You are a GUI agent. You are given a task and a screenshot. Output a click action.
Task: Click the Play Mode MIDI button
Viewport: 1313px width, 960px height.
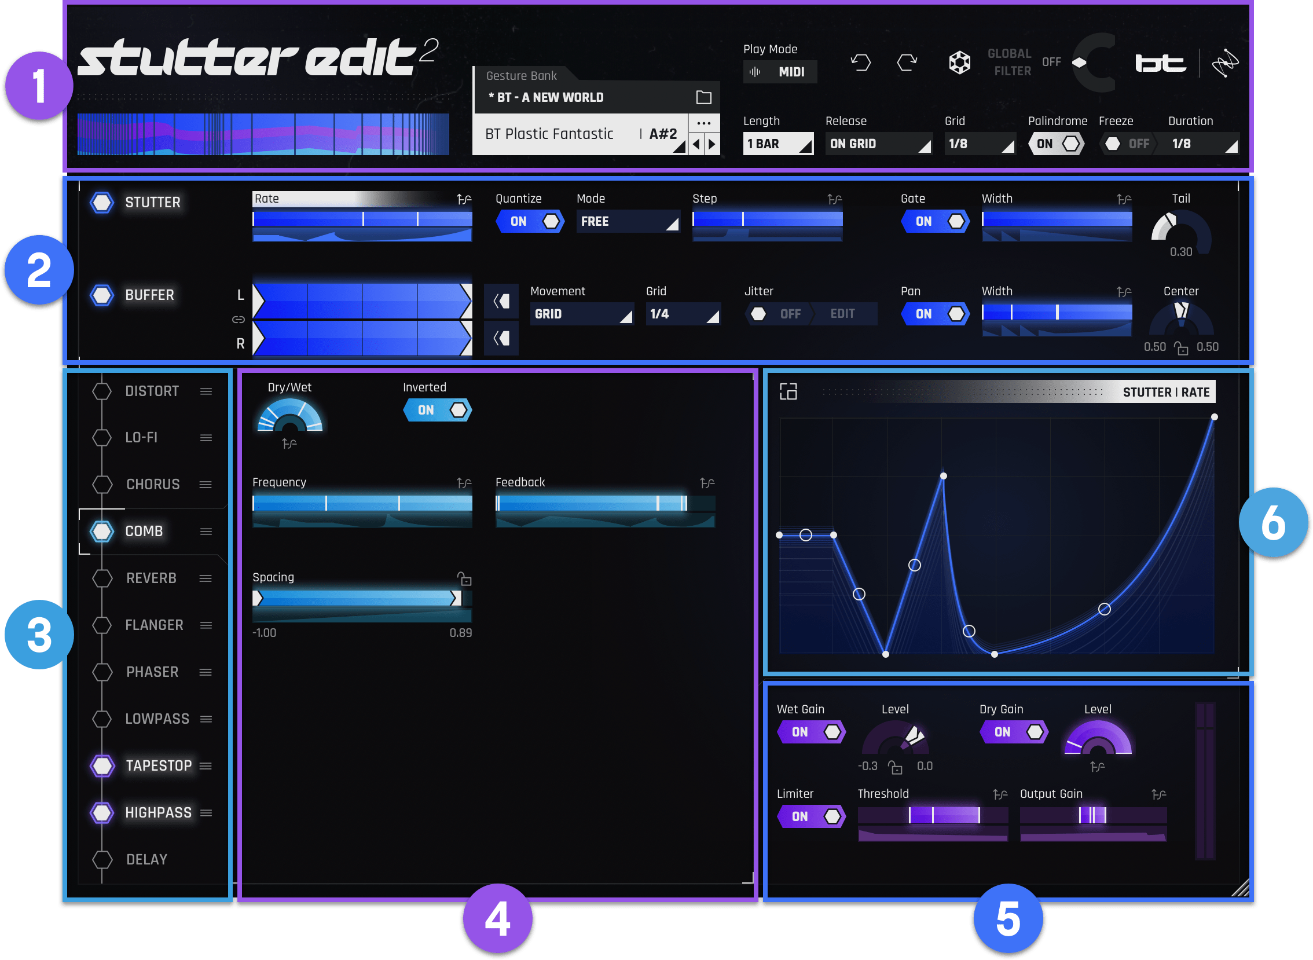click(780, 72)
